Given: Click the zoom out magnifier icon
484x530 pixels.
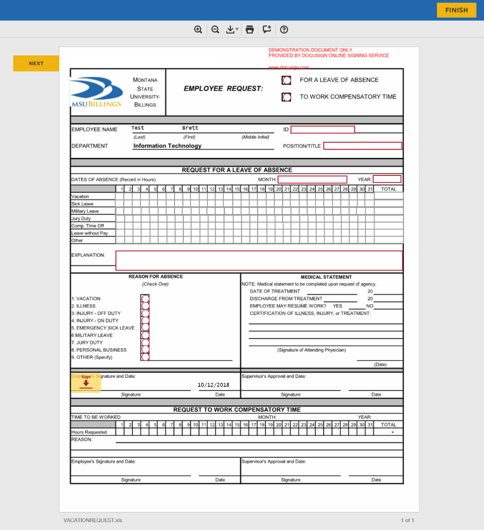Looking at the screenshot, I should tap(215, 30).
